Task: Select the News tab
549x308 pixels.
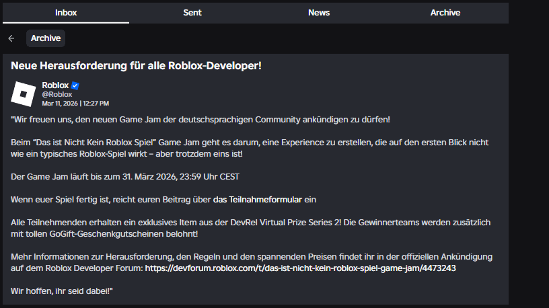Action: coord(319,13)
